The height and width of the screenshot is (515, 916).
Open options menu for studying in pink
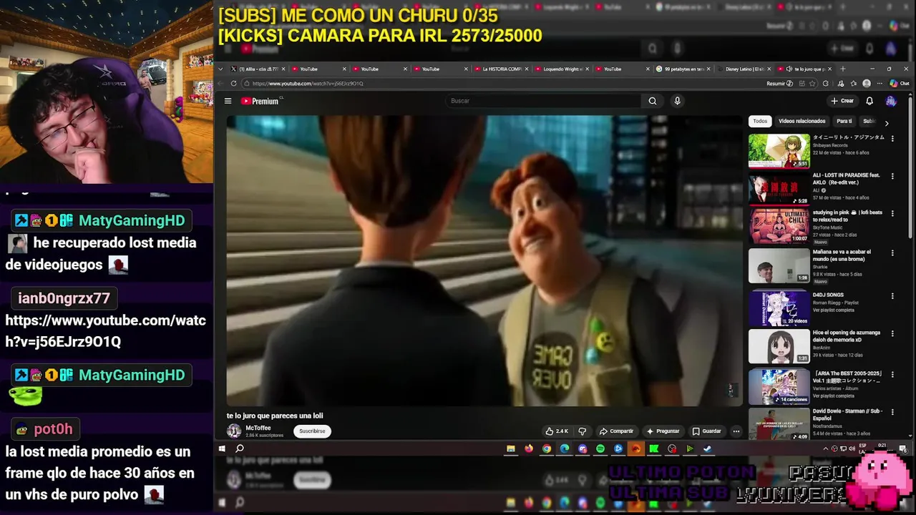point(892,214)
